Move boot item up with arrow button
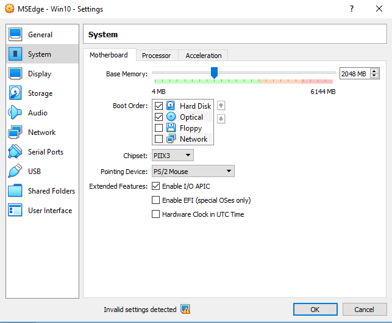The height and width of the screenshot is (323, 392). coord(221,106)
